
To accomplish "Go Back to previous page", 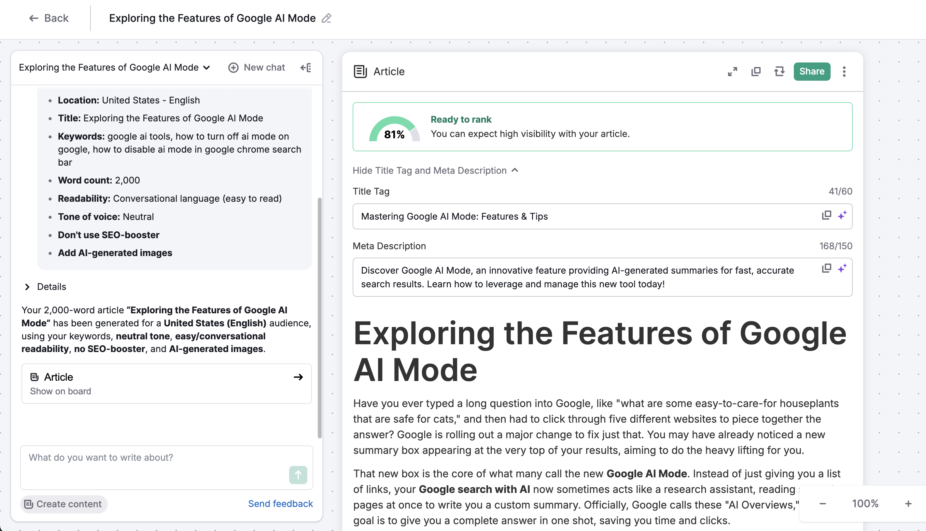I will (x=49, y=18).
